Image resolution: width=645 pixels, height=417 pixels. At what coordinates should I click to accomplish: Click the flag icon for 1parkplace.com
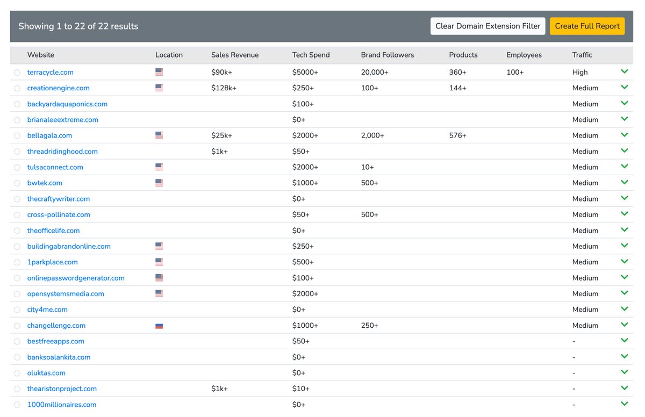click(159, 262)
